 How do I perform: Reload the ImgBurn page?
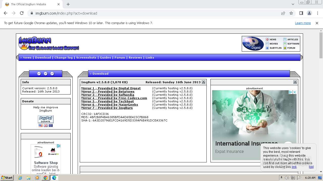click(22, 13)
